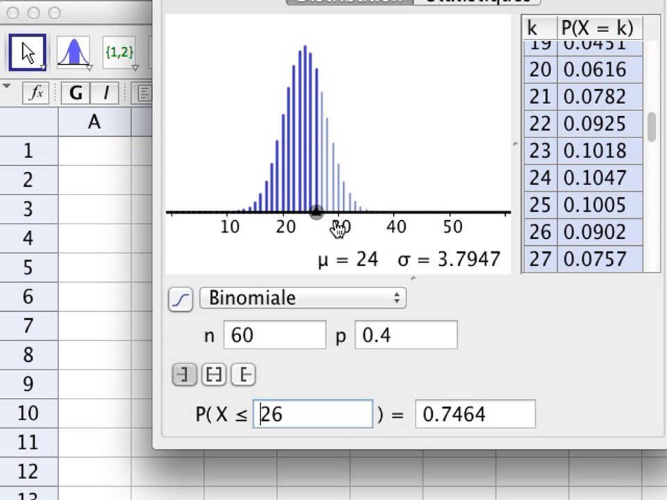Open dropdown arrow of list tool

(x=135, y=67)
